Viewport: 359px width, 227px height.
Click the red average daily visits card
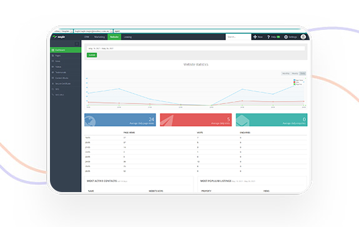pyautogui.click(x=196, y=120)
